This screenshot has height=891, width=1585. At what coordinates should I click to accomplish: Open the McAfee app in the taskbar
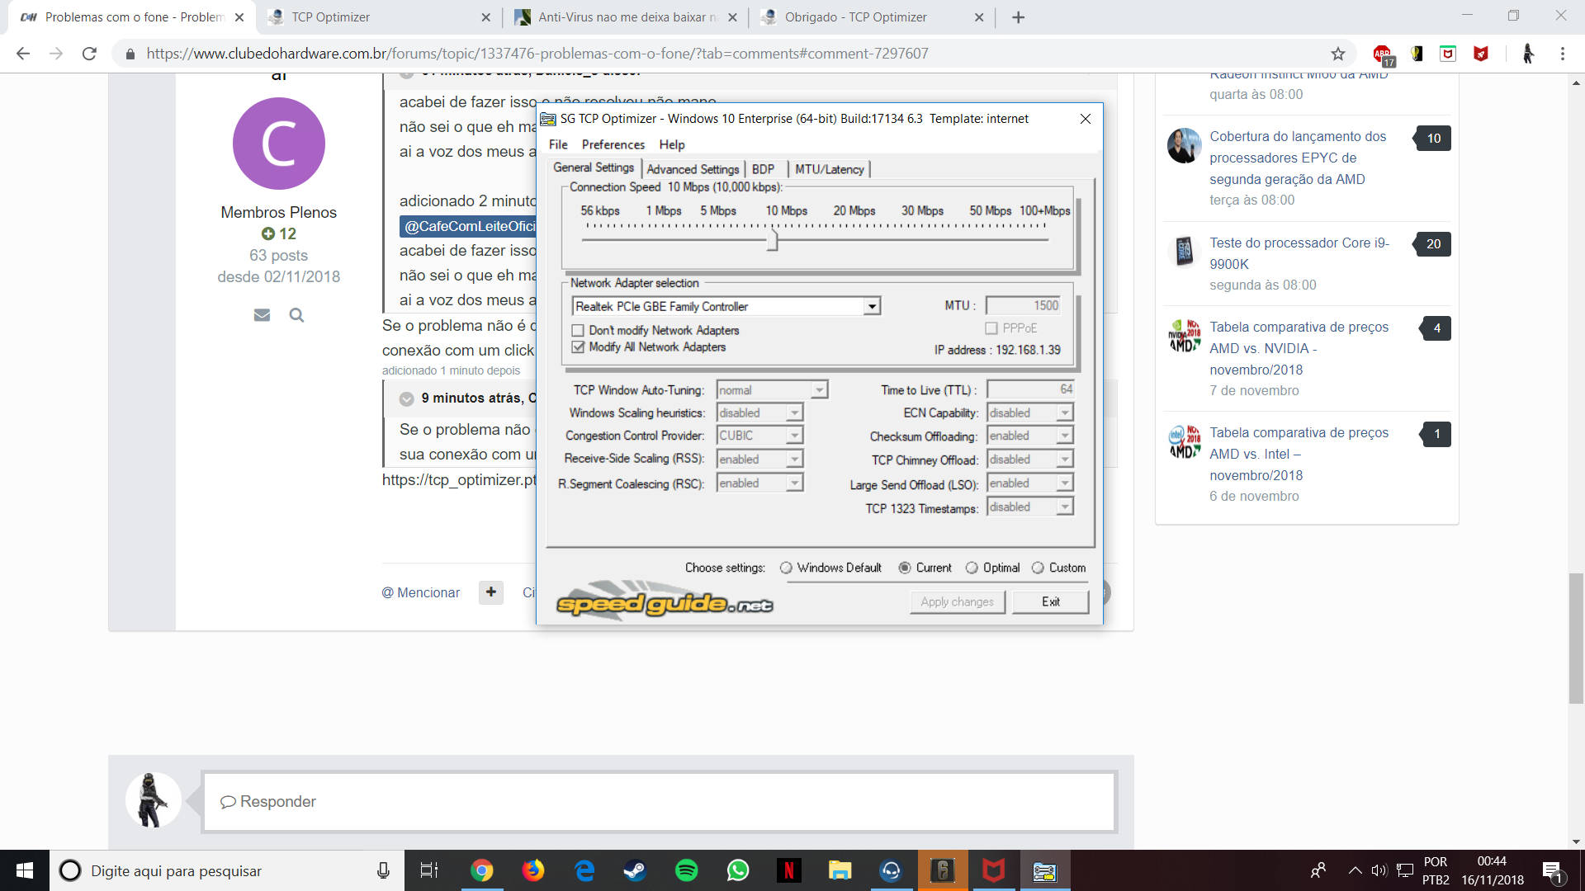[993, 870]
